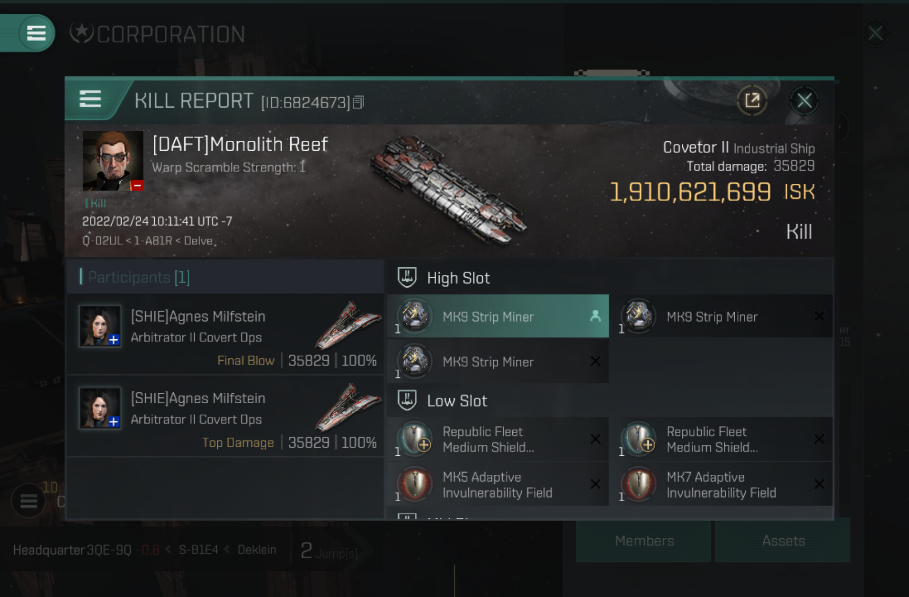Click the kill location Q-02UL link
Image resolution: width=909 pixels, height=597 pixels.
102,241
